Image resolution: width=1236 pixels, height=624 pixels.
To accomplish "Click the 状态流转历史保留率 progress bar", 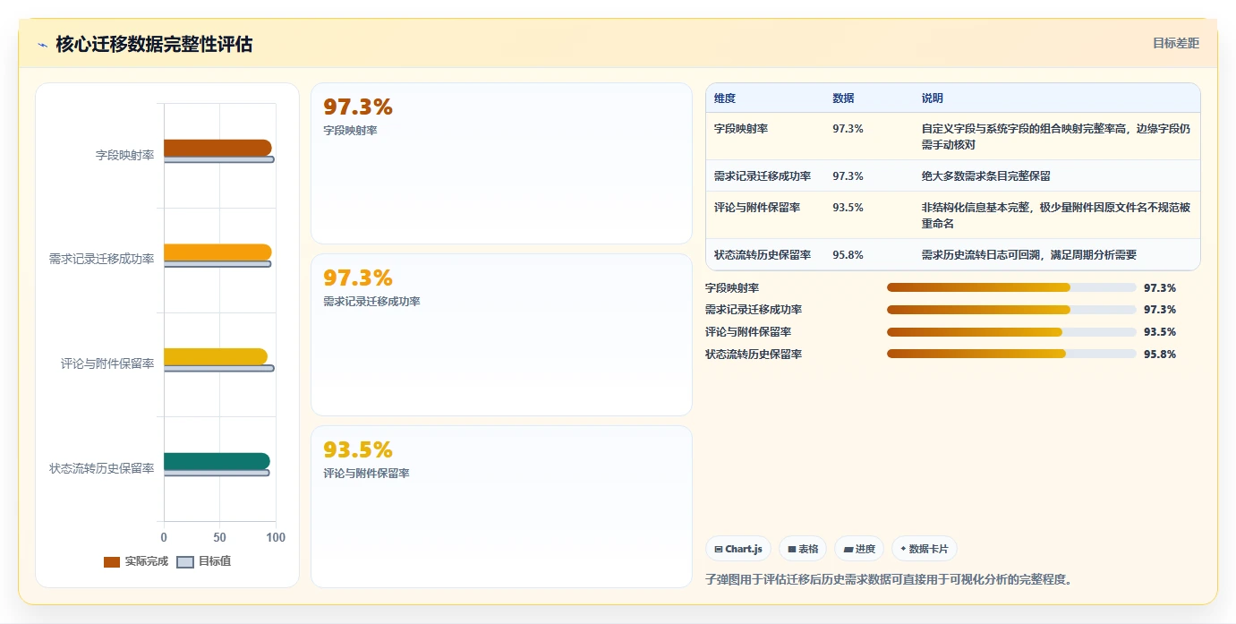I will click(1011, 354).
